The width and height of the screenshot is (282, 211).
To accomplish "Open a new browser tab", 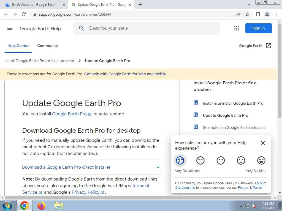I will tap(140, 5).
